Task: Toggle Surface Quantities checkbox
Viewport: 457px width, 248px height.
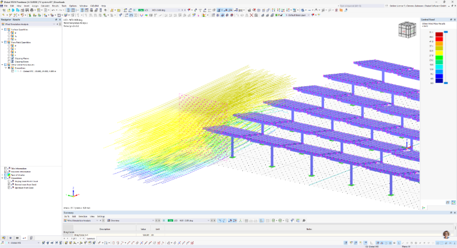Action: (5, 29)
